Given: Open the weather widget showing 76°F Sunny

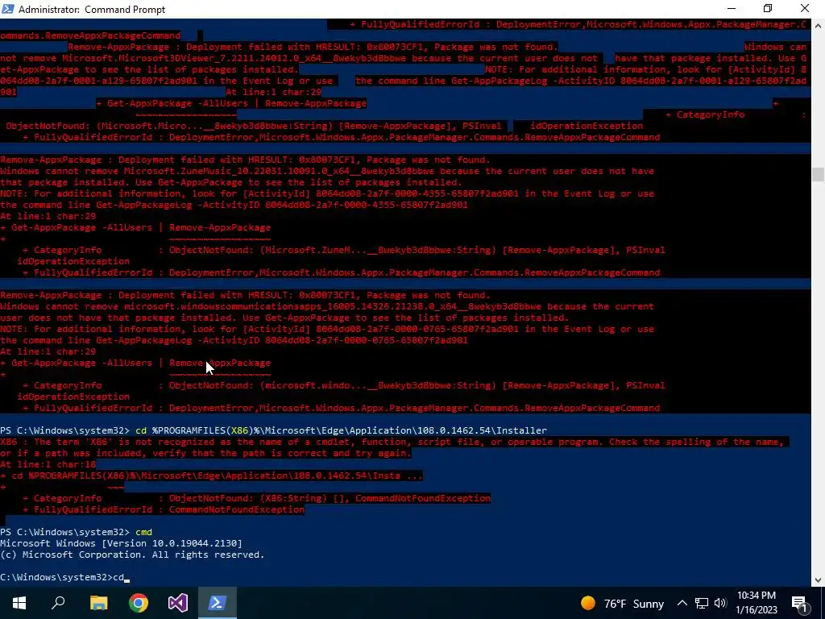Looking at the screenshot, I should point(623,603).
